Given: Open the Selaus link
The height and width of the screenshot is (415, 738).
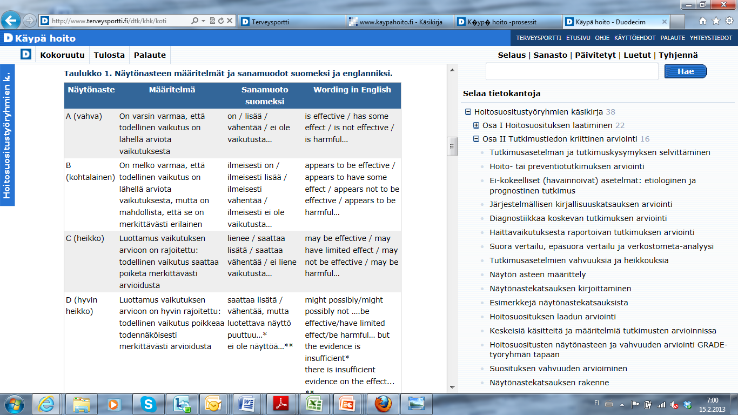Looking at the screenshot, I should click(x=512, y=55).
